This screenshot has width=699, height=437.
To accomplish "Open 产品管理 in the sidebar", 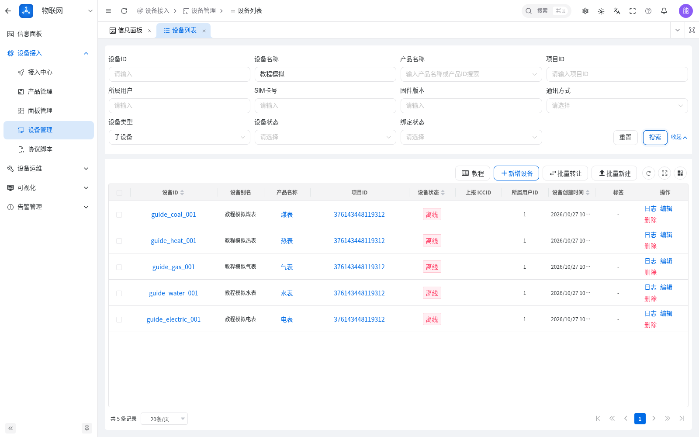I will tap(48, 92).
